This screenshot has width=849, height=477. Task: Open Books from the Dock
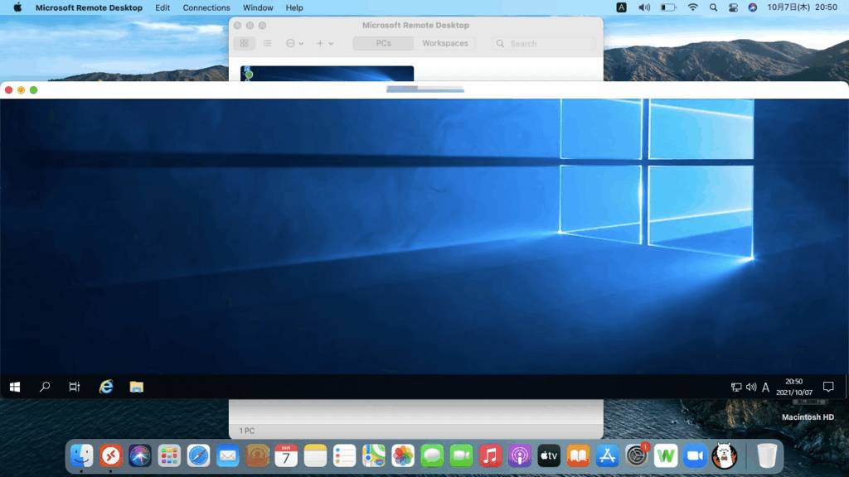(x=578, y=456)
